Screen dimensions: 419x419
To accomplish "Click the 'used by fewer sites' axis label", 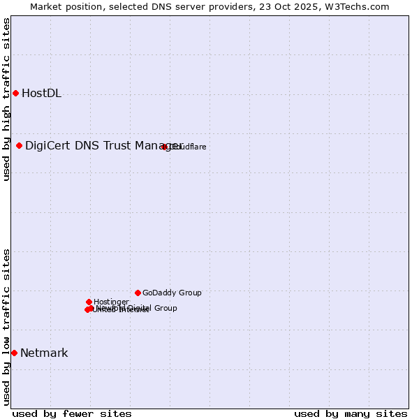I will click(x=72, y=413).
